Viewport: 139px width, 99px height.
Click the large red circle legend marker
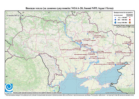130,20
